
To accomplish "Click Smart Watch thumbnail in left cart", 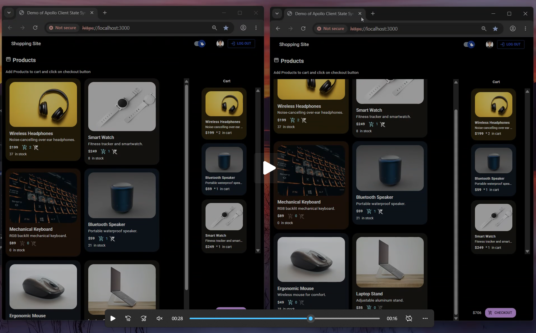I will (x=224, y=217).
